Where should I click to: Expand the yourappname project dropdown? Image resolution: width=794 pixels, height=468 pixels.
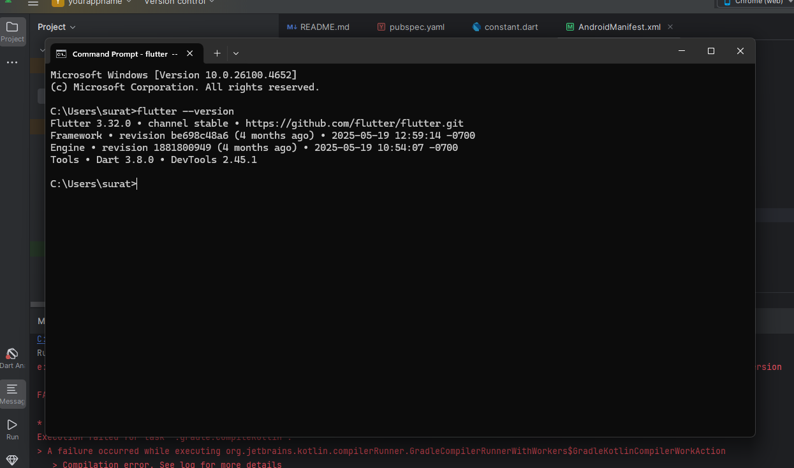point(92,3)
